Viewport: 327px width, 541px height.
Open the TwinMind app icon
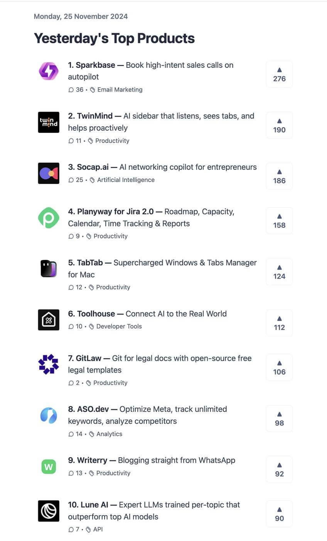pos(48,122)
